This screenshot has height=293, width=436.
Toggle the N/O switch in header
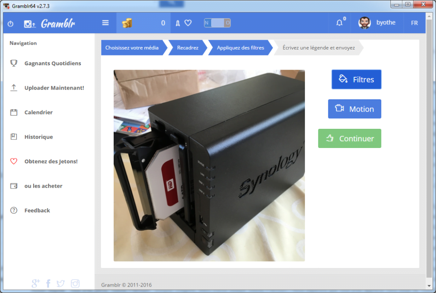(217, 23)
